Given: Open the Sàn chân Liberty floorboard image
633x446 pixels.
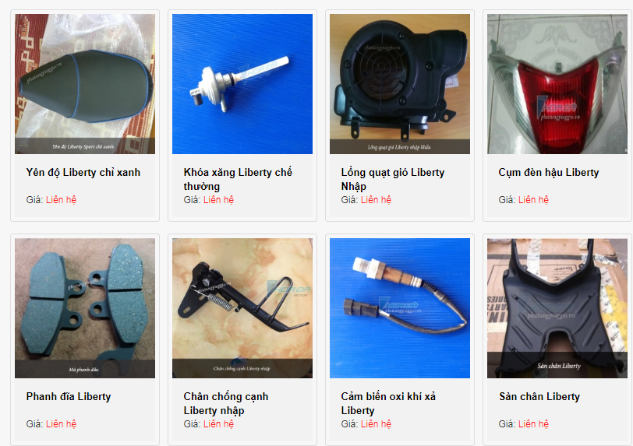Looking at the screenshot, I should click(x=557, y=308).
